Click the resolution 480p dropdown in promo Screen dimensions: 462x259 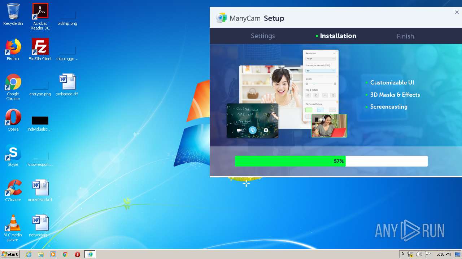click(321, 58)
